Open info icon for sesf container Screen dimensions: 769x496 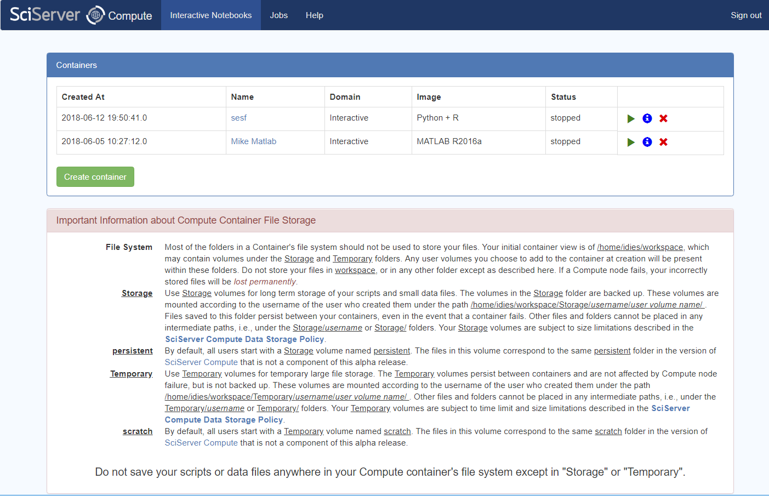click(647, 118)
